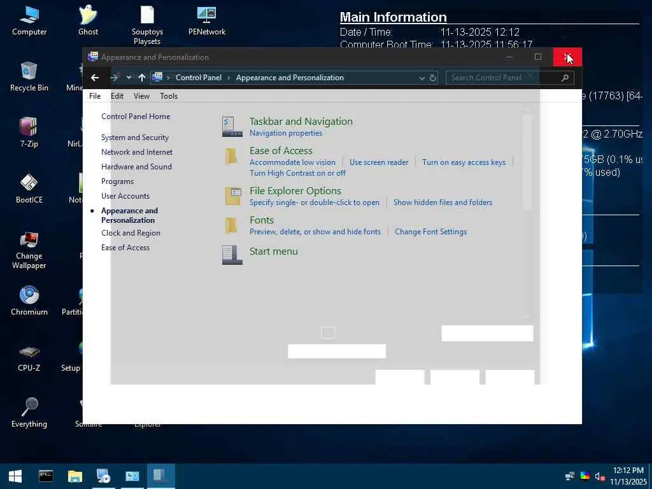Image resolution: width=652 pixels, height=489 pixels.
Task: Open the Change Wallpaper shortcut
Action: click(29, 250)
